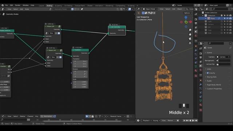Select the box select mode icon in viewport
The width and height of the screenshot is (233, 131).
point(143,13)
